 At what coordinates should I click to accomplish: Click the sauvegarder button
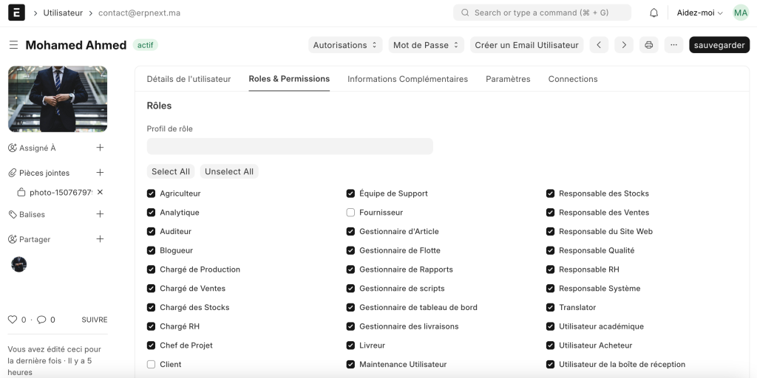tap(719, 45)
